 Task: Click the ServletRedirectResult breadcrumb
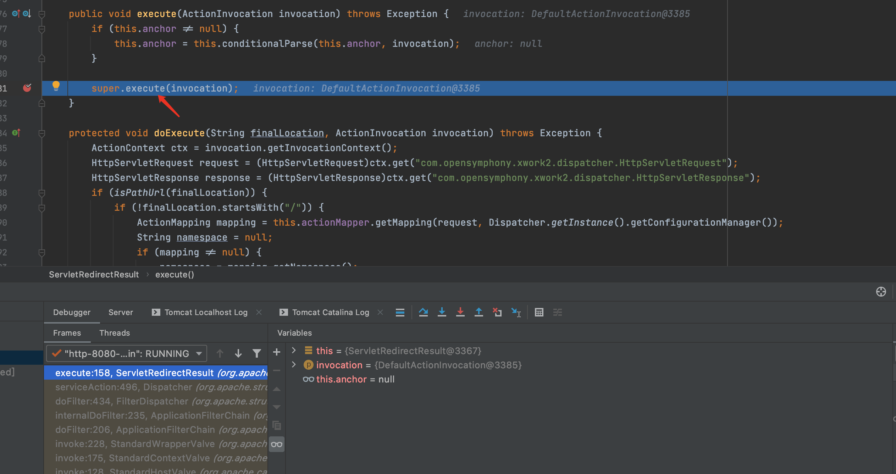pos(94,275)
